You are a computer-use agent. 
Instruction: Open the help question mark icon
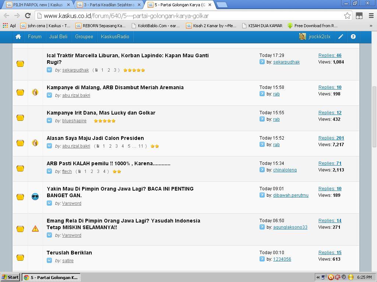(353, 37)
